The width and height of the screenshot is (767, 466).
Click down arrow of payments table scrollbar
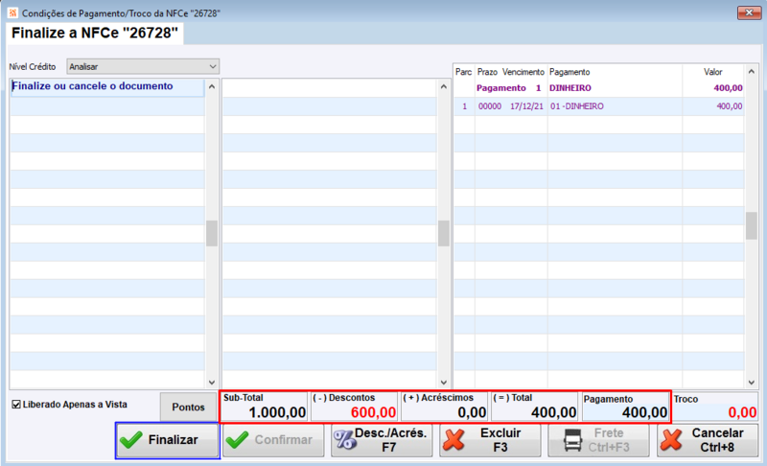[x=752, y=383]
